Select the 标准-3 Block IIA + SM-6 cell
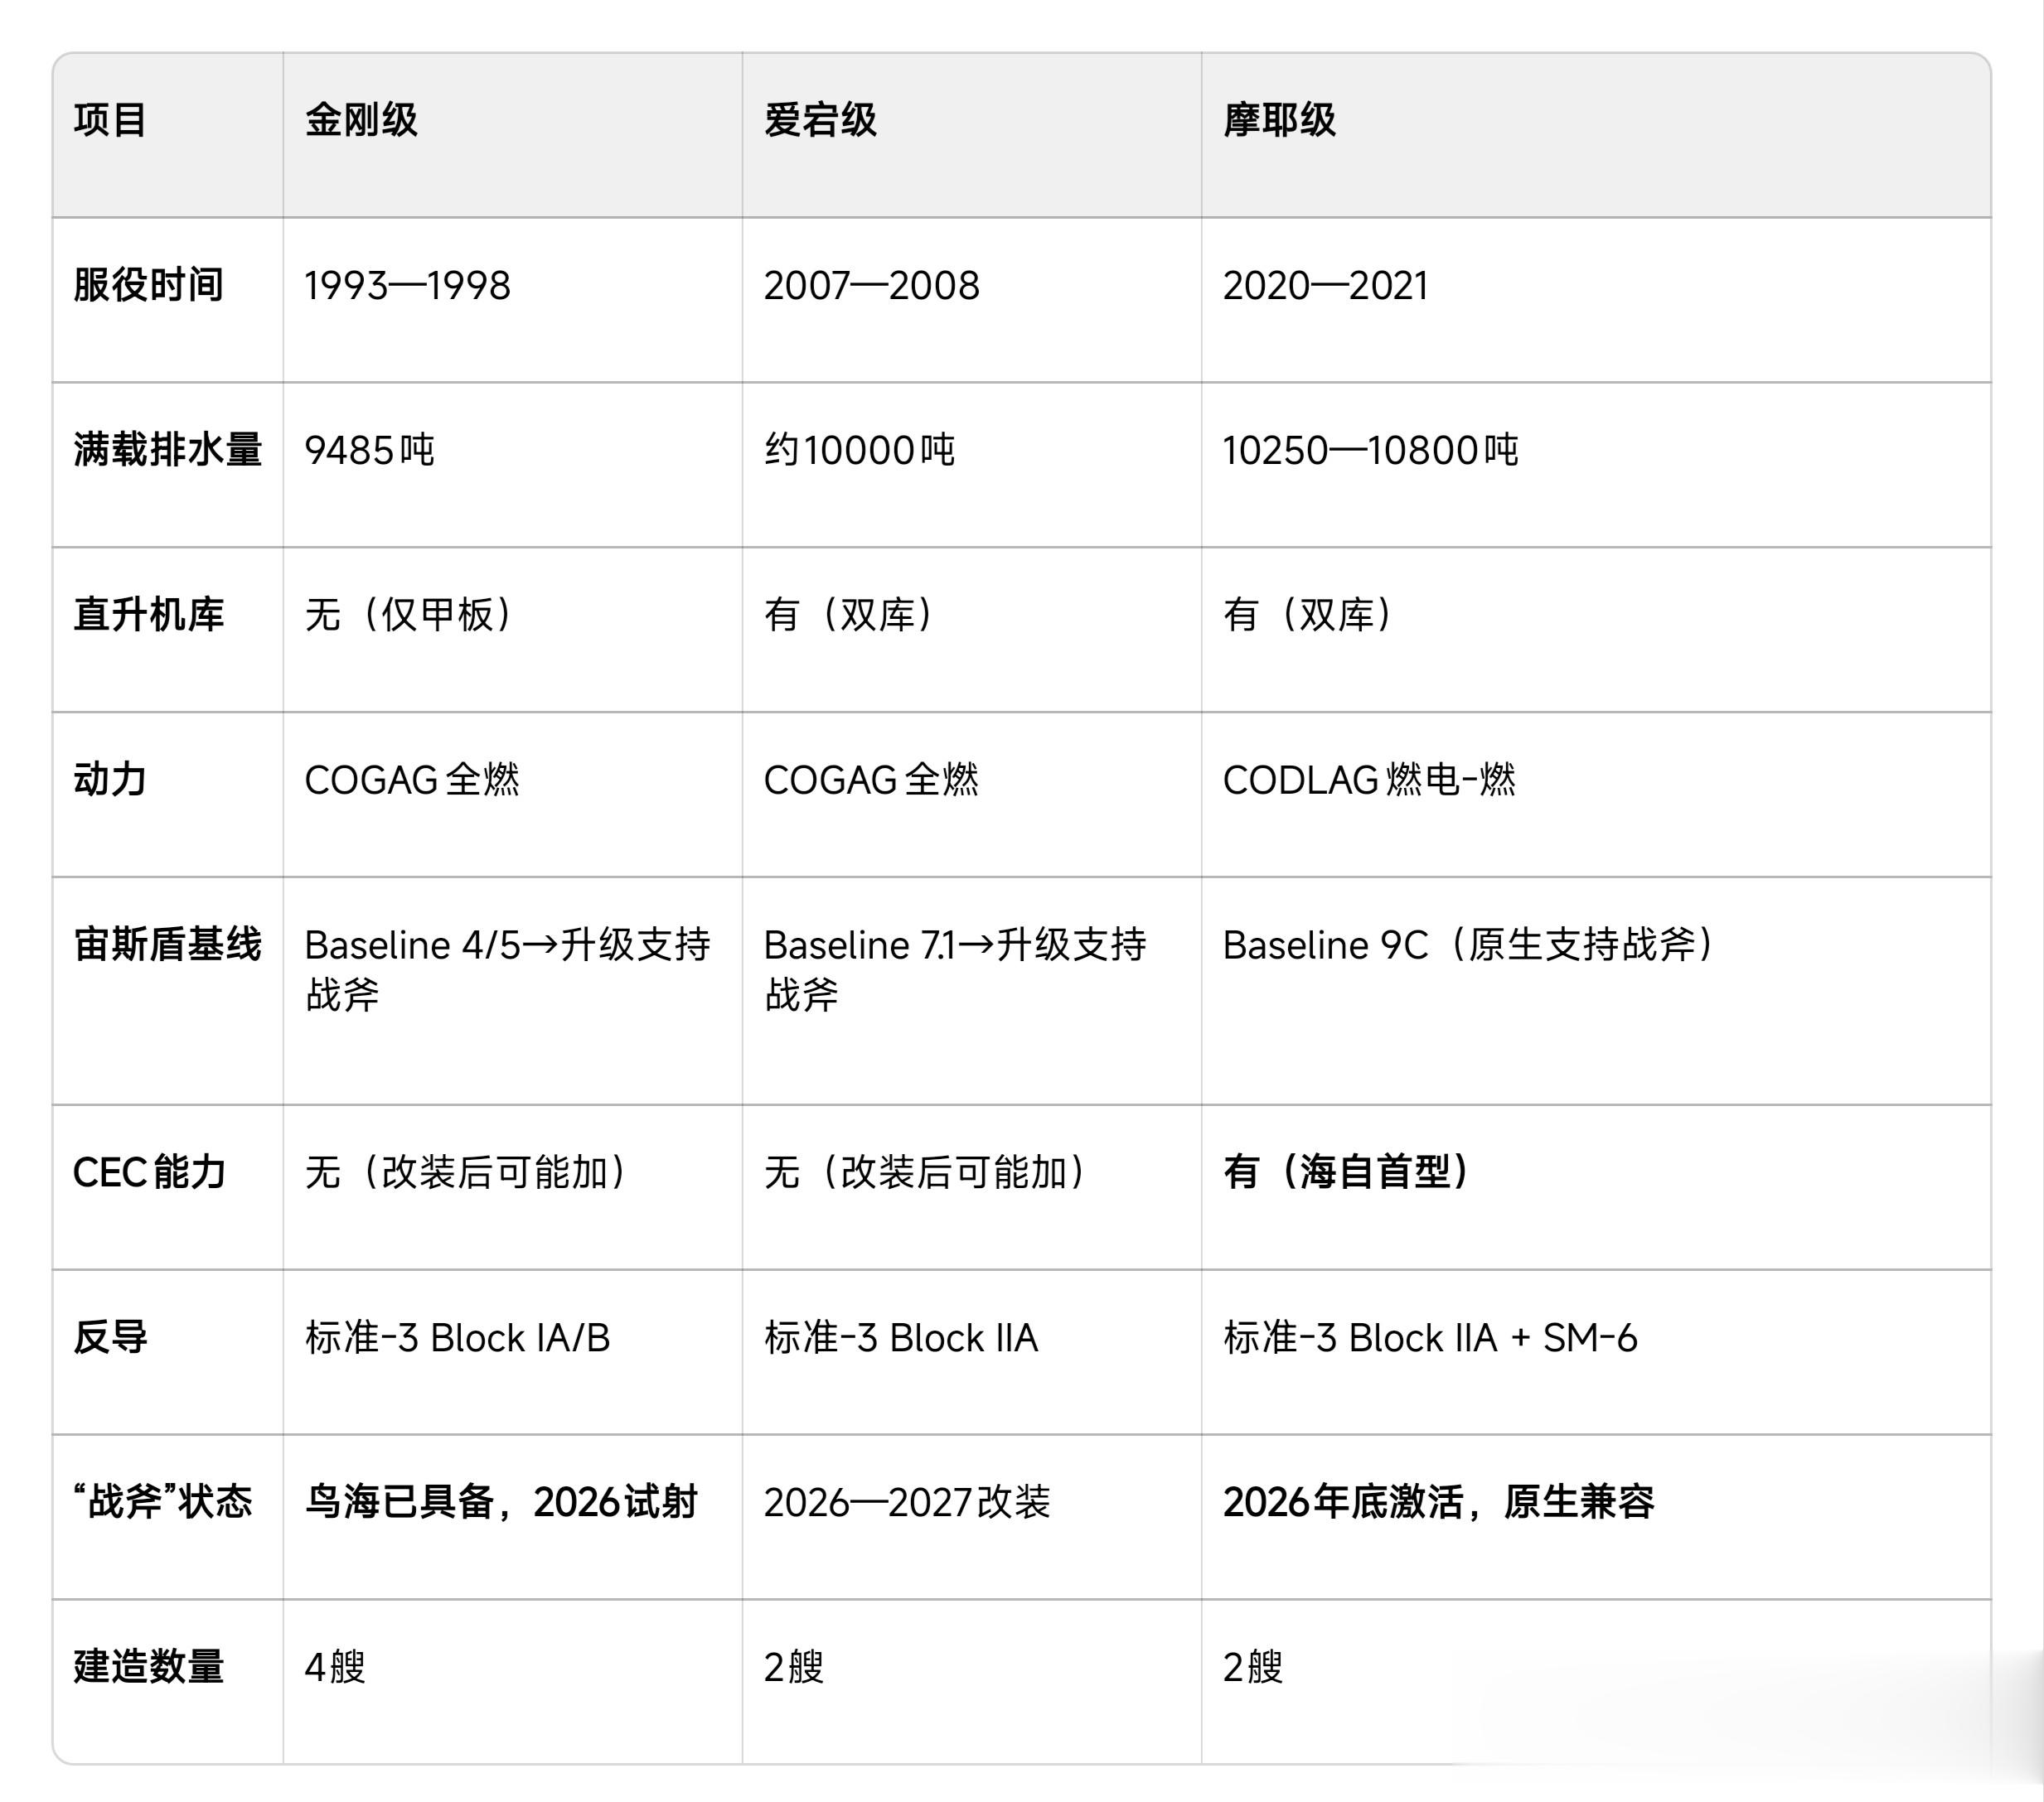The height and width of the screenshot is (1802, 2044). 1430,1337
